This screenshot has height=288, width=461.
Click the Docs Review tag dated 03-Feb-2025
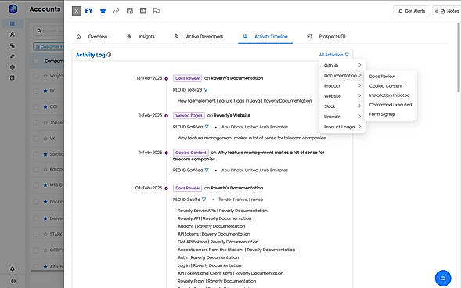click(187, 188)
